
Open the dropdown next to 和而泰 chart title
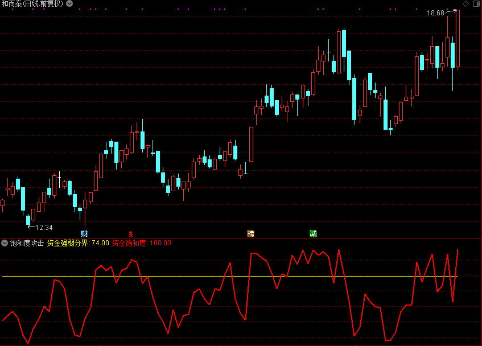pos(70,3)
